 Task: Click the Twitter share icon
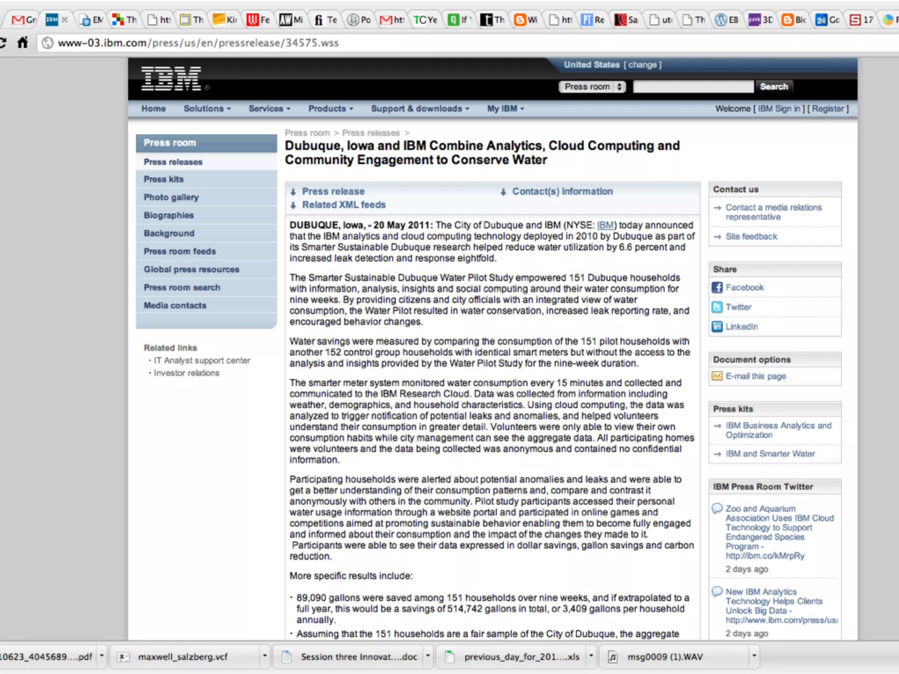pyautogui.click(x=717, y=307)
